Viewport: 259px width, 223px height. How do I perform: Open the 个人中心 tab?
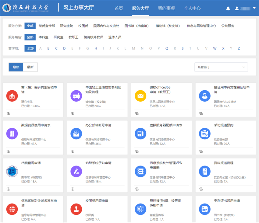pos(192,8)
